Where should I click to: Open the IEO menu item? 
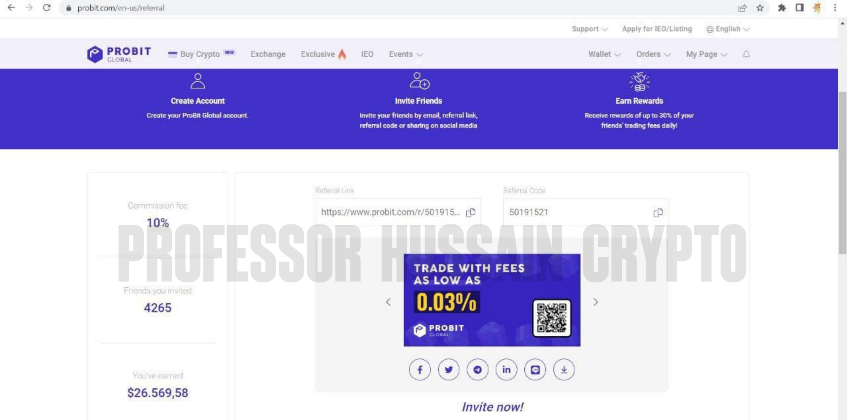point(367,54)
